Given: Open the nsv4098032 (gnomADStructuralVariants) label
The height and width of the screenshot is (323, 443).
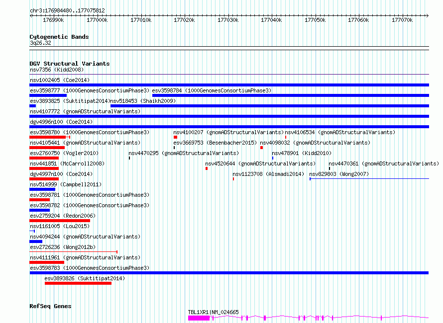Looking at the screenshot, I should tap(315, 143).
